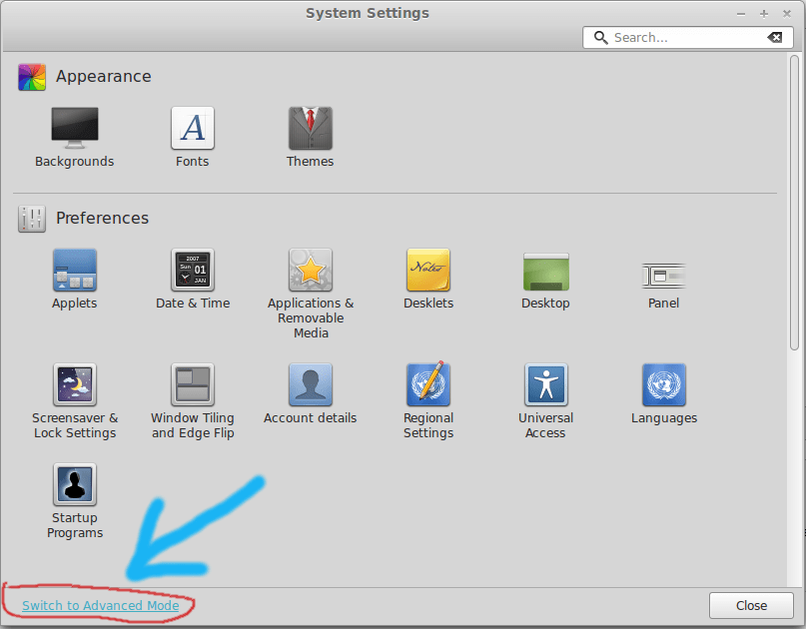Open the Applets settings

click(x=74, y=270)
